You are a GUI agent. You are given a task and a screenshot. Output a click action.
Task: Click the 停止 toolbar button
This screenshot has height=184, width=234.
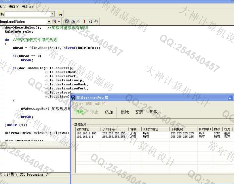point(94,112)
